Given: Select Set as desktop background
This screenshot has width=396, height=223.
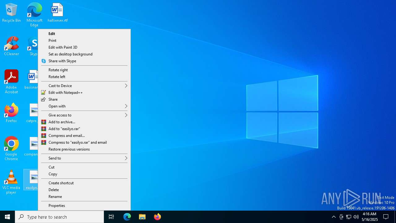Looking at the screenshot, I should click(84, 54).
